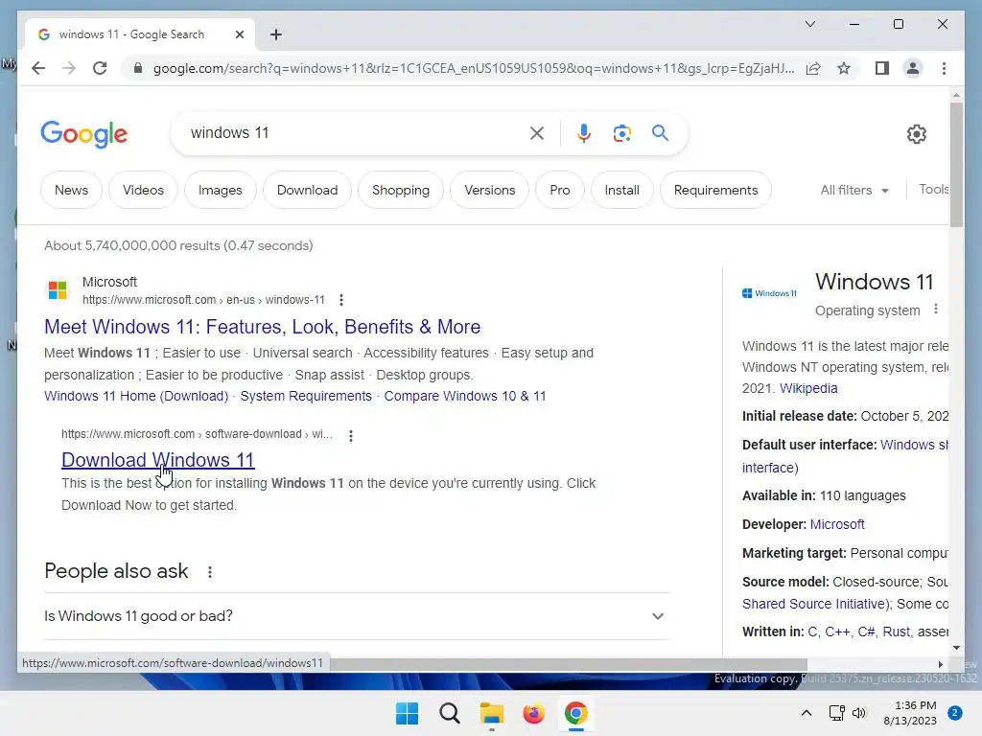The height and width of the screenshot is (736, 982).
Task: Select the Install filter chip
Action: pyautogui.click(x=621, y=190)
